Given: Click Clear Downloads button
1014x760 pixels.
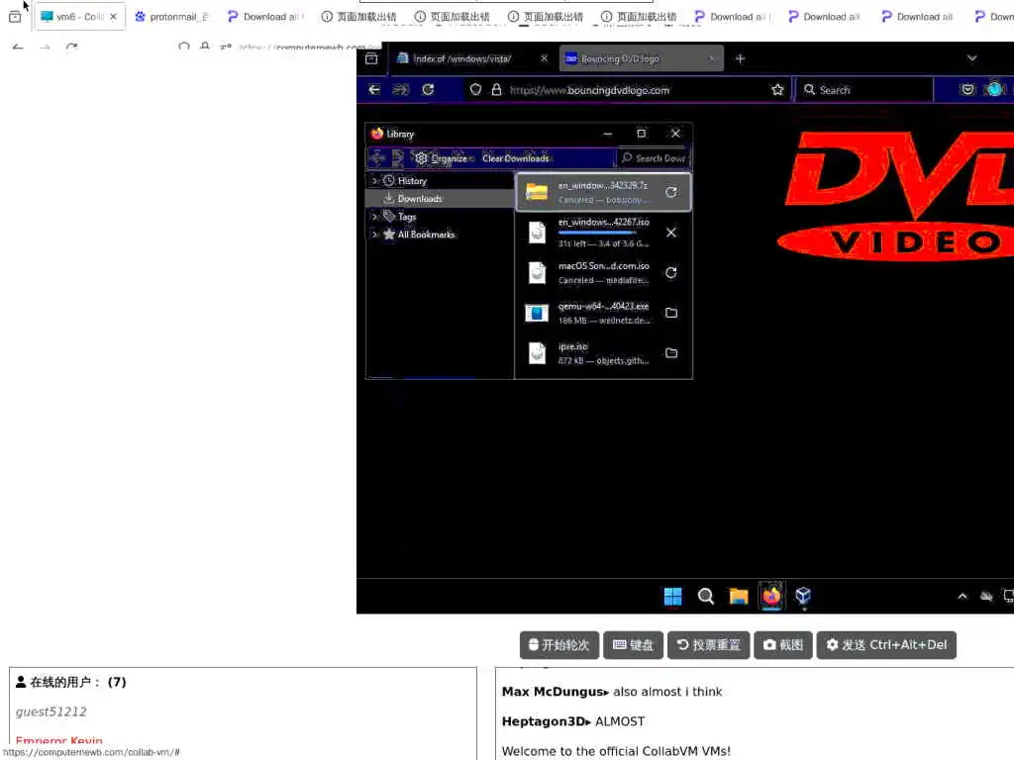Looking at the screenshot, I should coord(515,158).
